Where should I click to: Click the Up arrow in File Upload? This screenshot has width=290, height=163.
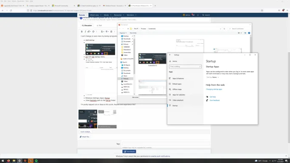pyautogui.click(x=128, y=28)
